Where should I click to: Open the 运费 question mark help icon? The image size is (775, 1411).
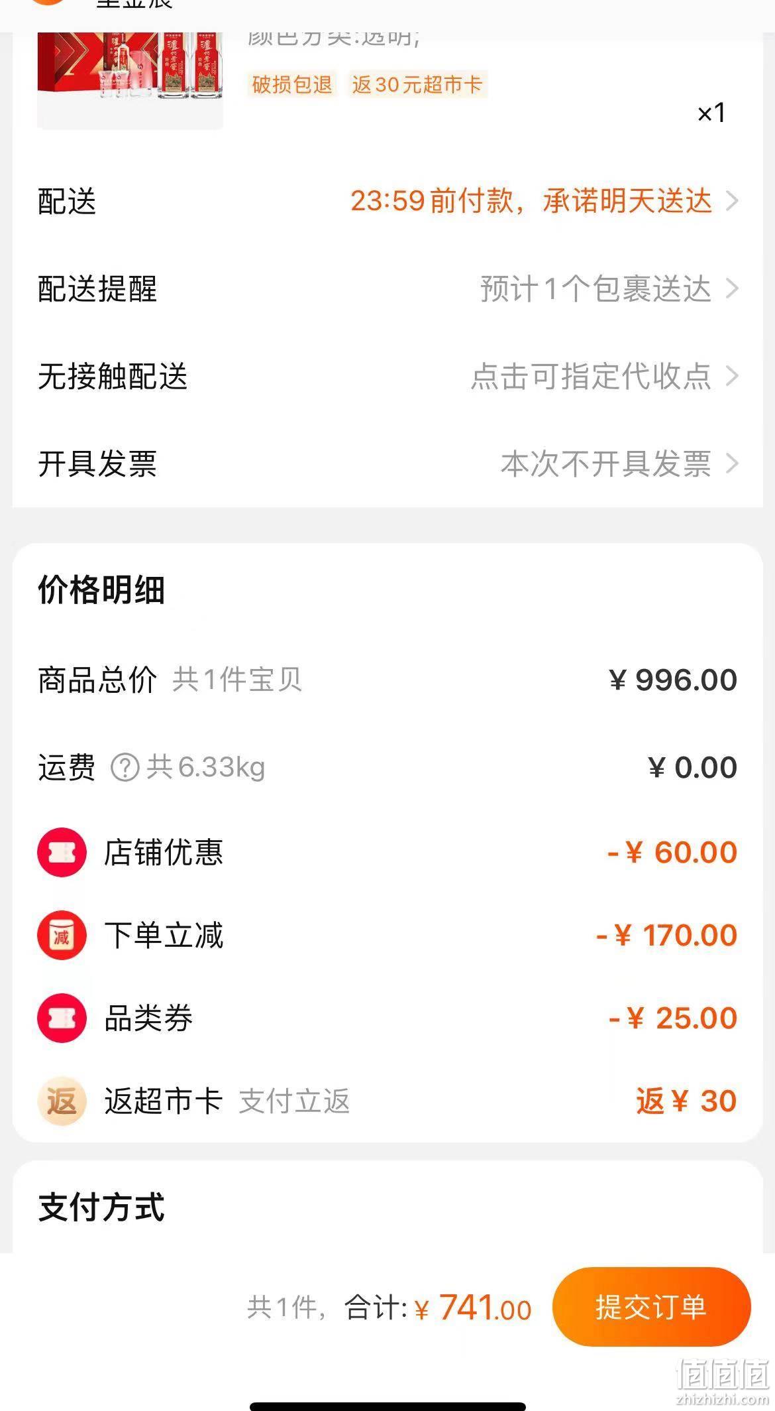pos(125,768)
